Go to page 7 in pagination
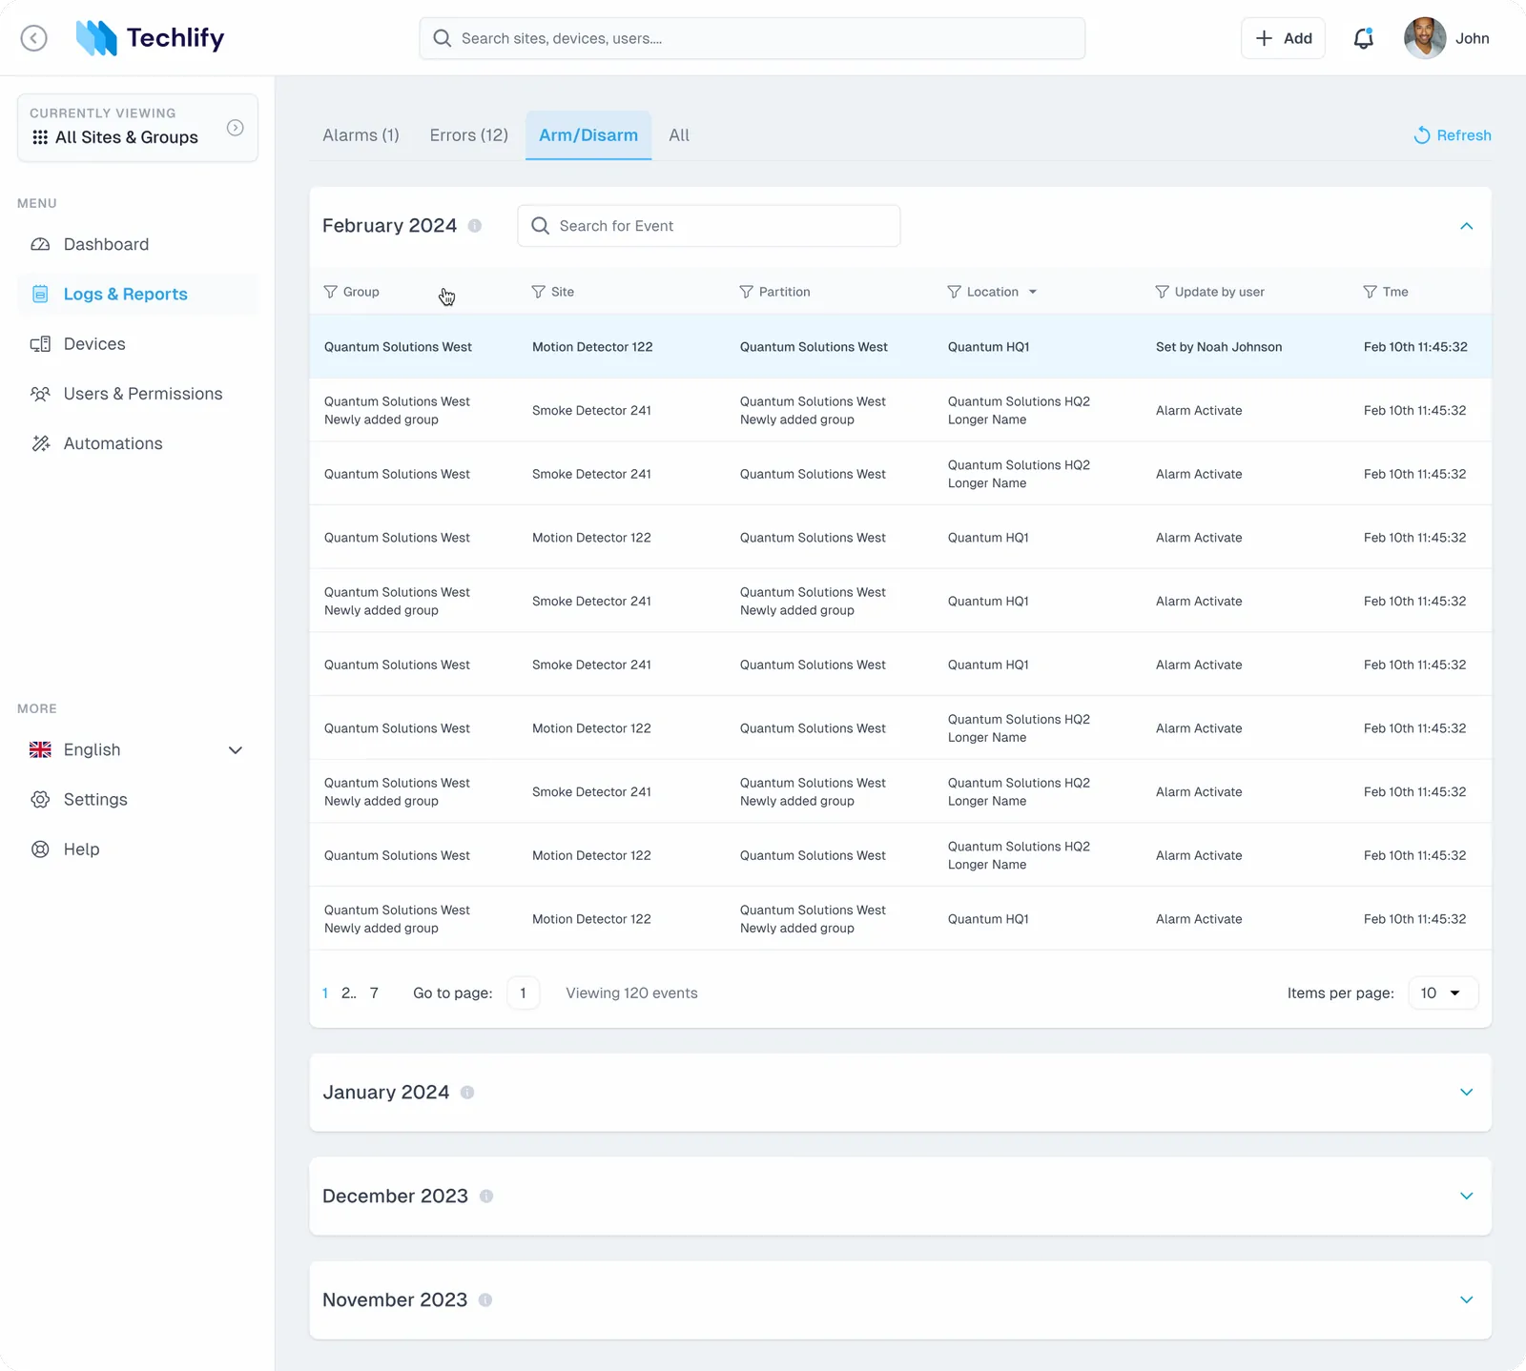This screenshot has width=1526, height=1371. [x=374, y=993]
